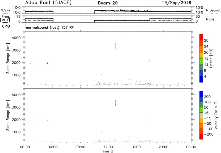Image resolution: width=221 pixels, height=153 pixels.
Task: Click the '200' tick on Velocity colorbar
Action: (207, 97)
